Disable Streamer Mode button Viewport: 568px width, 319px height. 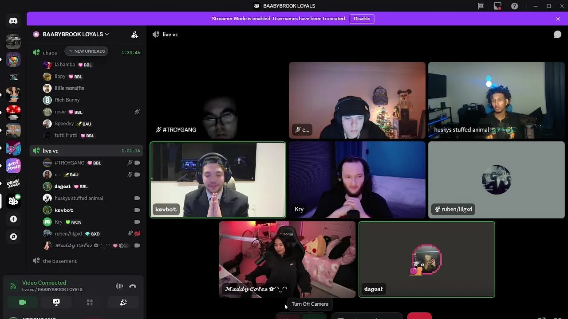pyautogui.click(x=362, y=19)
